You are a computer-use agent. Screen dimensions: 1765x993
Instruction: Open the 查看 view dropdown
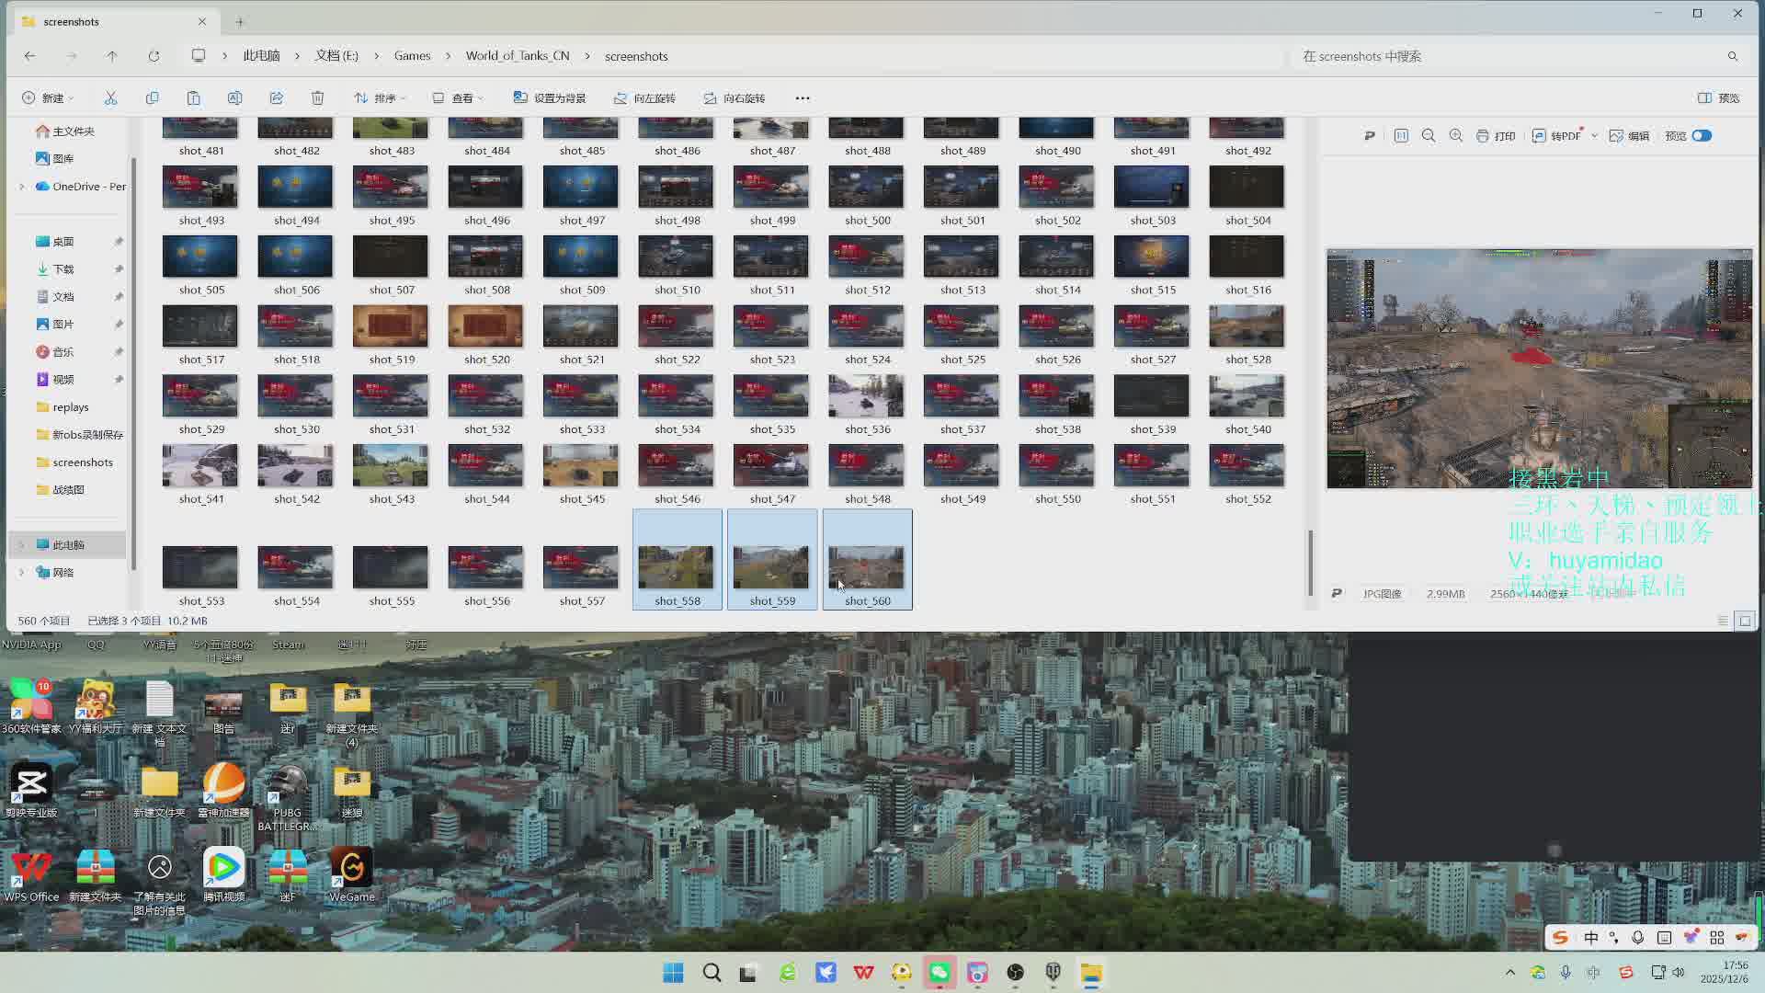point(458,97)
